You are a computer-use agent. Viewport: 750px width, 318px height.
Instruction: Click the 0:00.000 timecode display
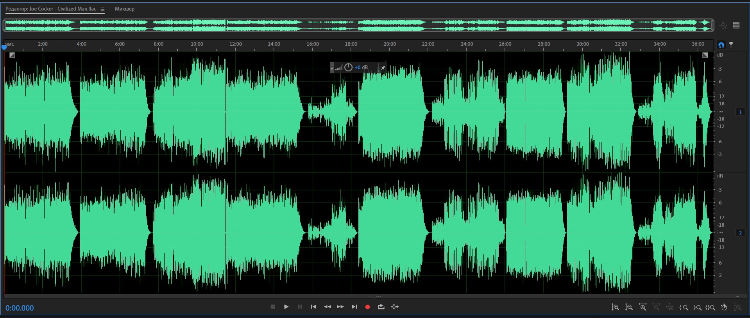[20, 308]
